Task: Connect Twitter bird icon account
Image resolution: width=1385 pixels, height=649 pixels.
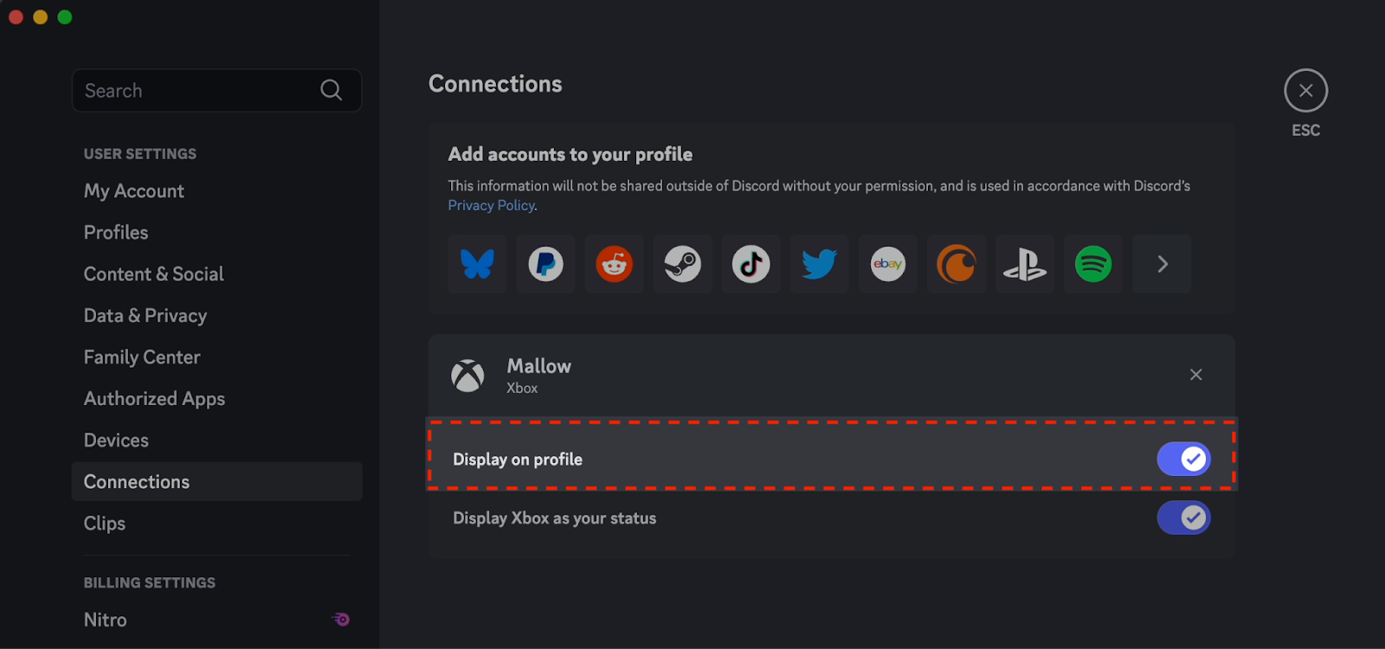Action: (819, 264)
